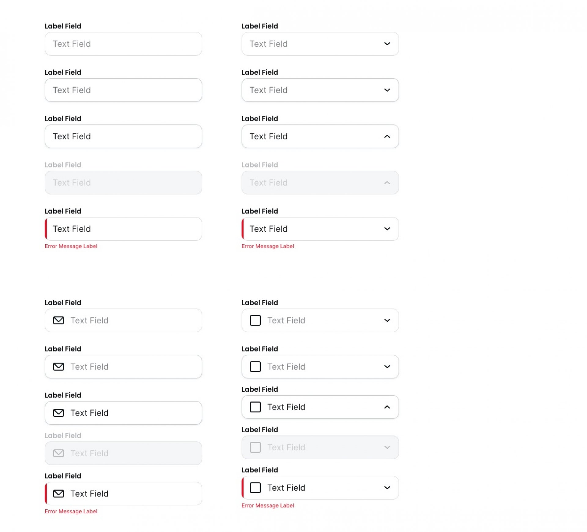Click envelope icon in the red-edged error field
587x532 pixels.
point(58,493)
